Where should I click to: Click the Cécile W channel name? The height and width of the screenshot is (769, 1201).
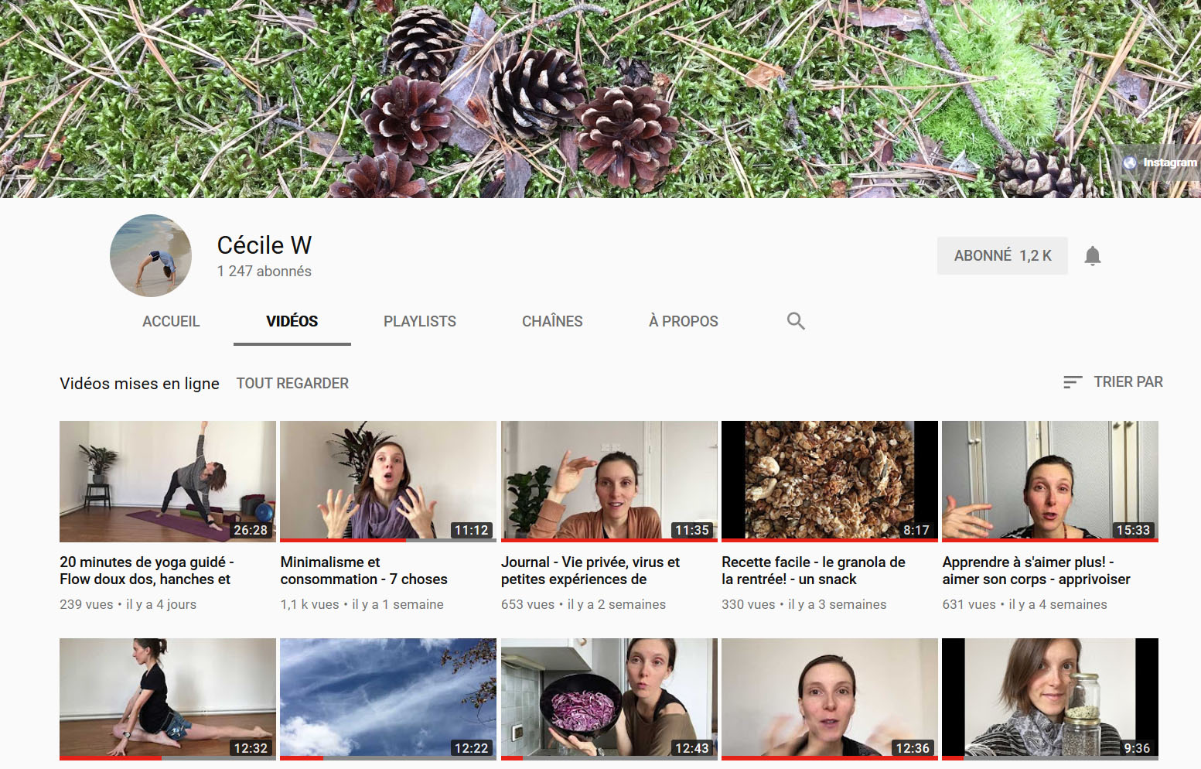click(x=264, y=245)
